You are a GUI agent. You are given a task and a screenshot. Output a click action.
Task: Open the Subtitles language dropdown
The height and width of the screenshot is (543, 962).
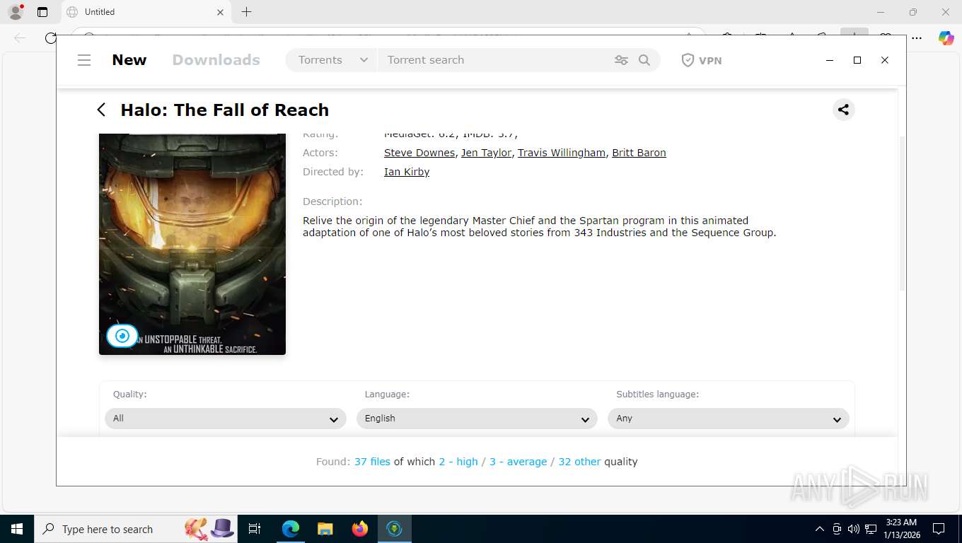pos(729,419)
